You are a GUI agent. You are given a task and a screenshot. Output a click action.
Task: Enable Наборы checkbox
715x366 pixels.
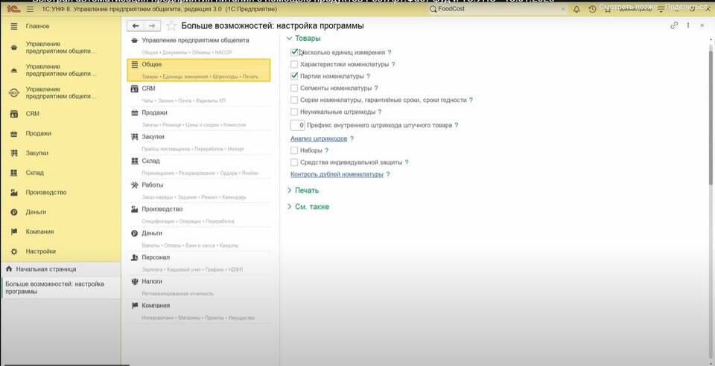coord(294,150)
